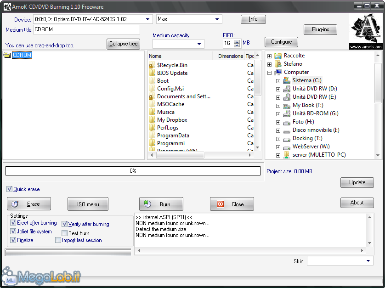The width and height of the screenshot is (385, 288).
Task: Select the Docking (T:) drive
Action: (x=307, y=138)
